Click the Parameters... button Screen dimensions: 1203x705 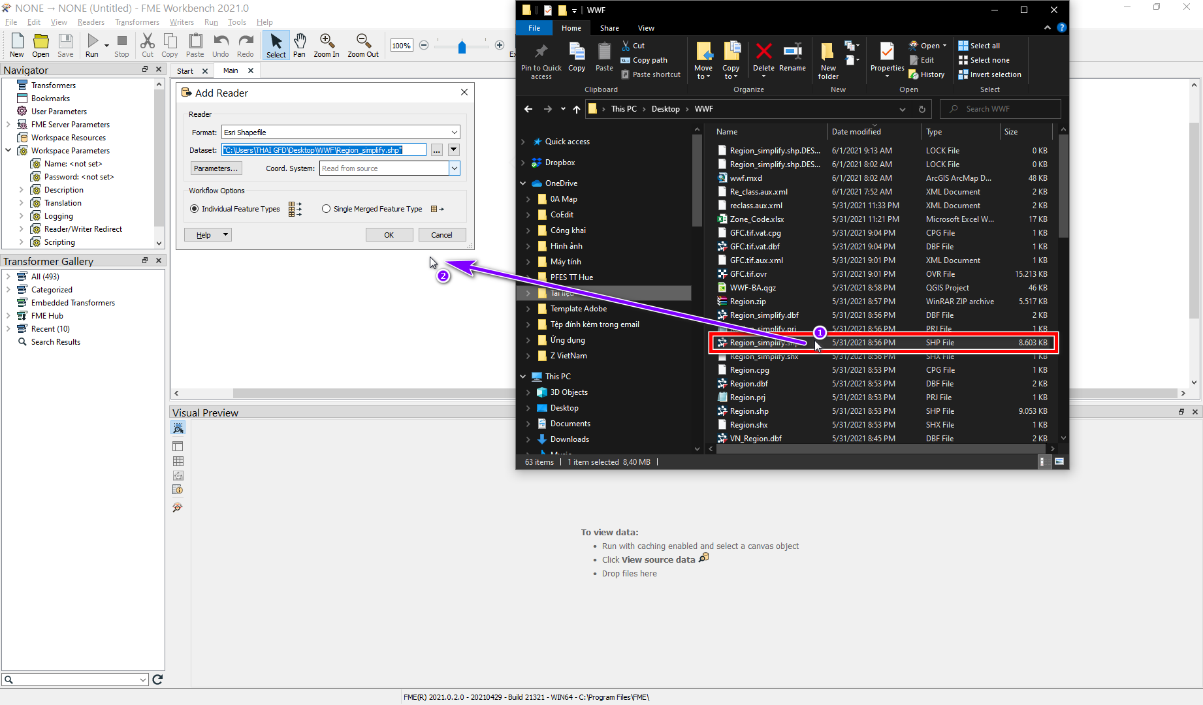[x=216, y=168]
